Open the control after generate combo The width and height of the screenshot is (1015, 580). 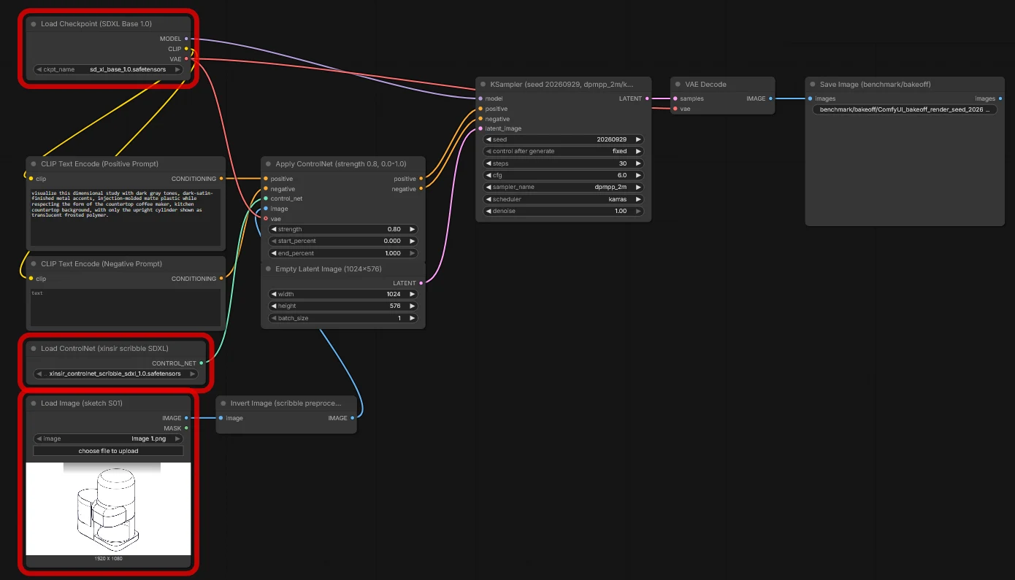563,151
